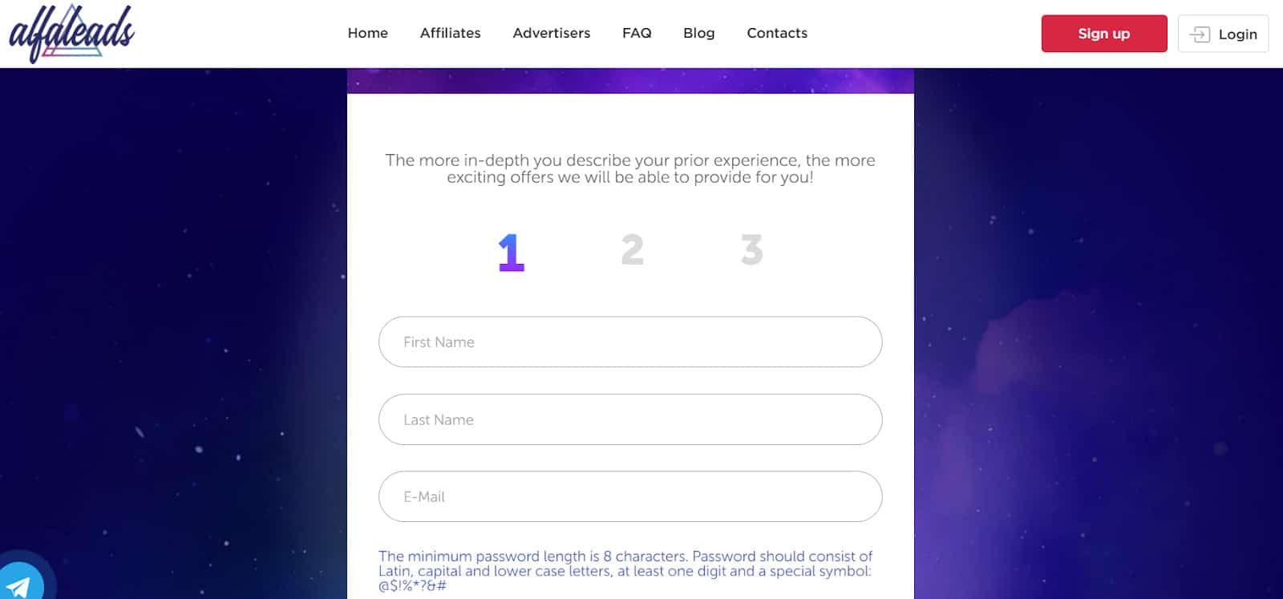Click the First Name input field
1283x599 pixels.
click(630, 342)
